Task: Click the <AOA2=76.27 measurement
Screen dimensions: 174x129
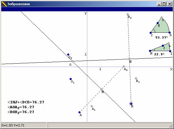Action: click(x=21, y=107)
